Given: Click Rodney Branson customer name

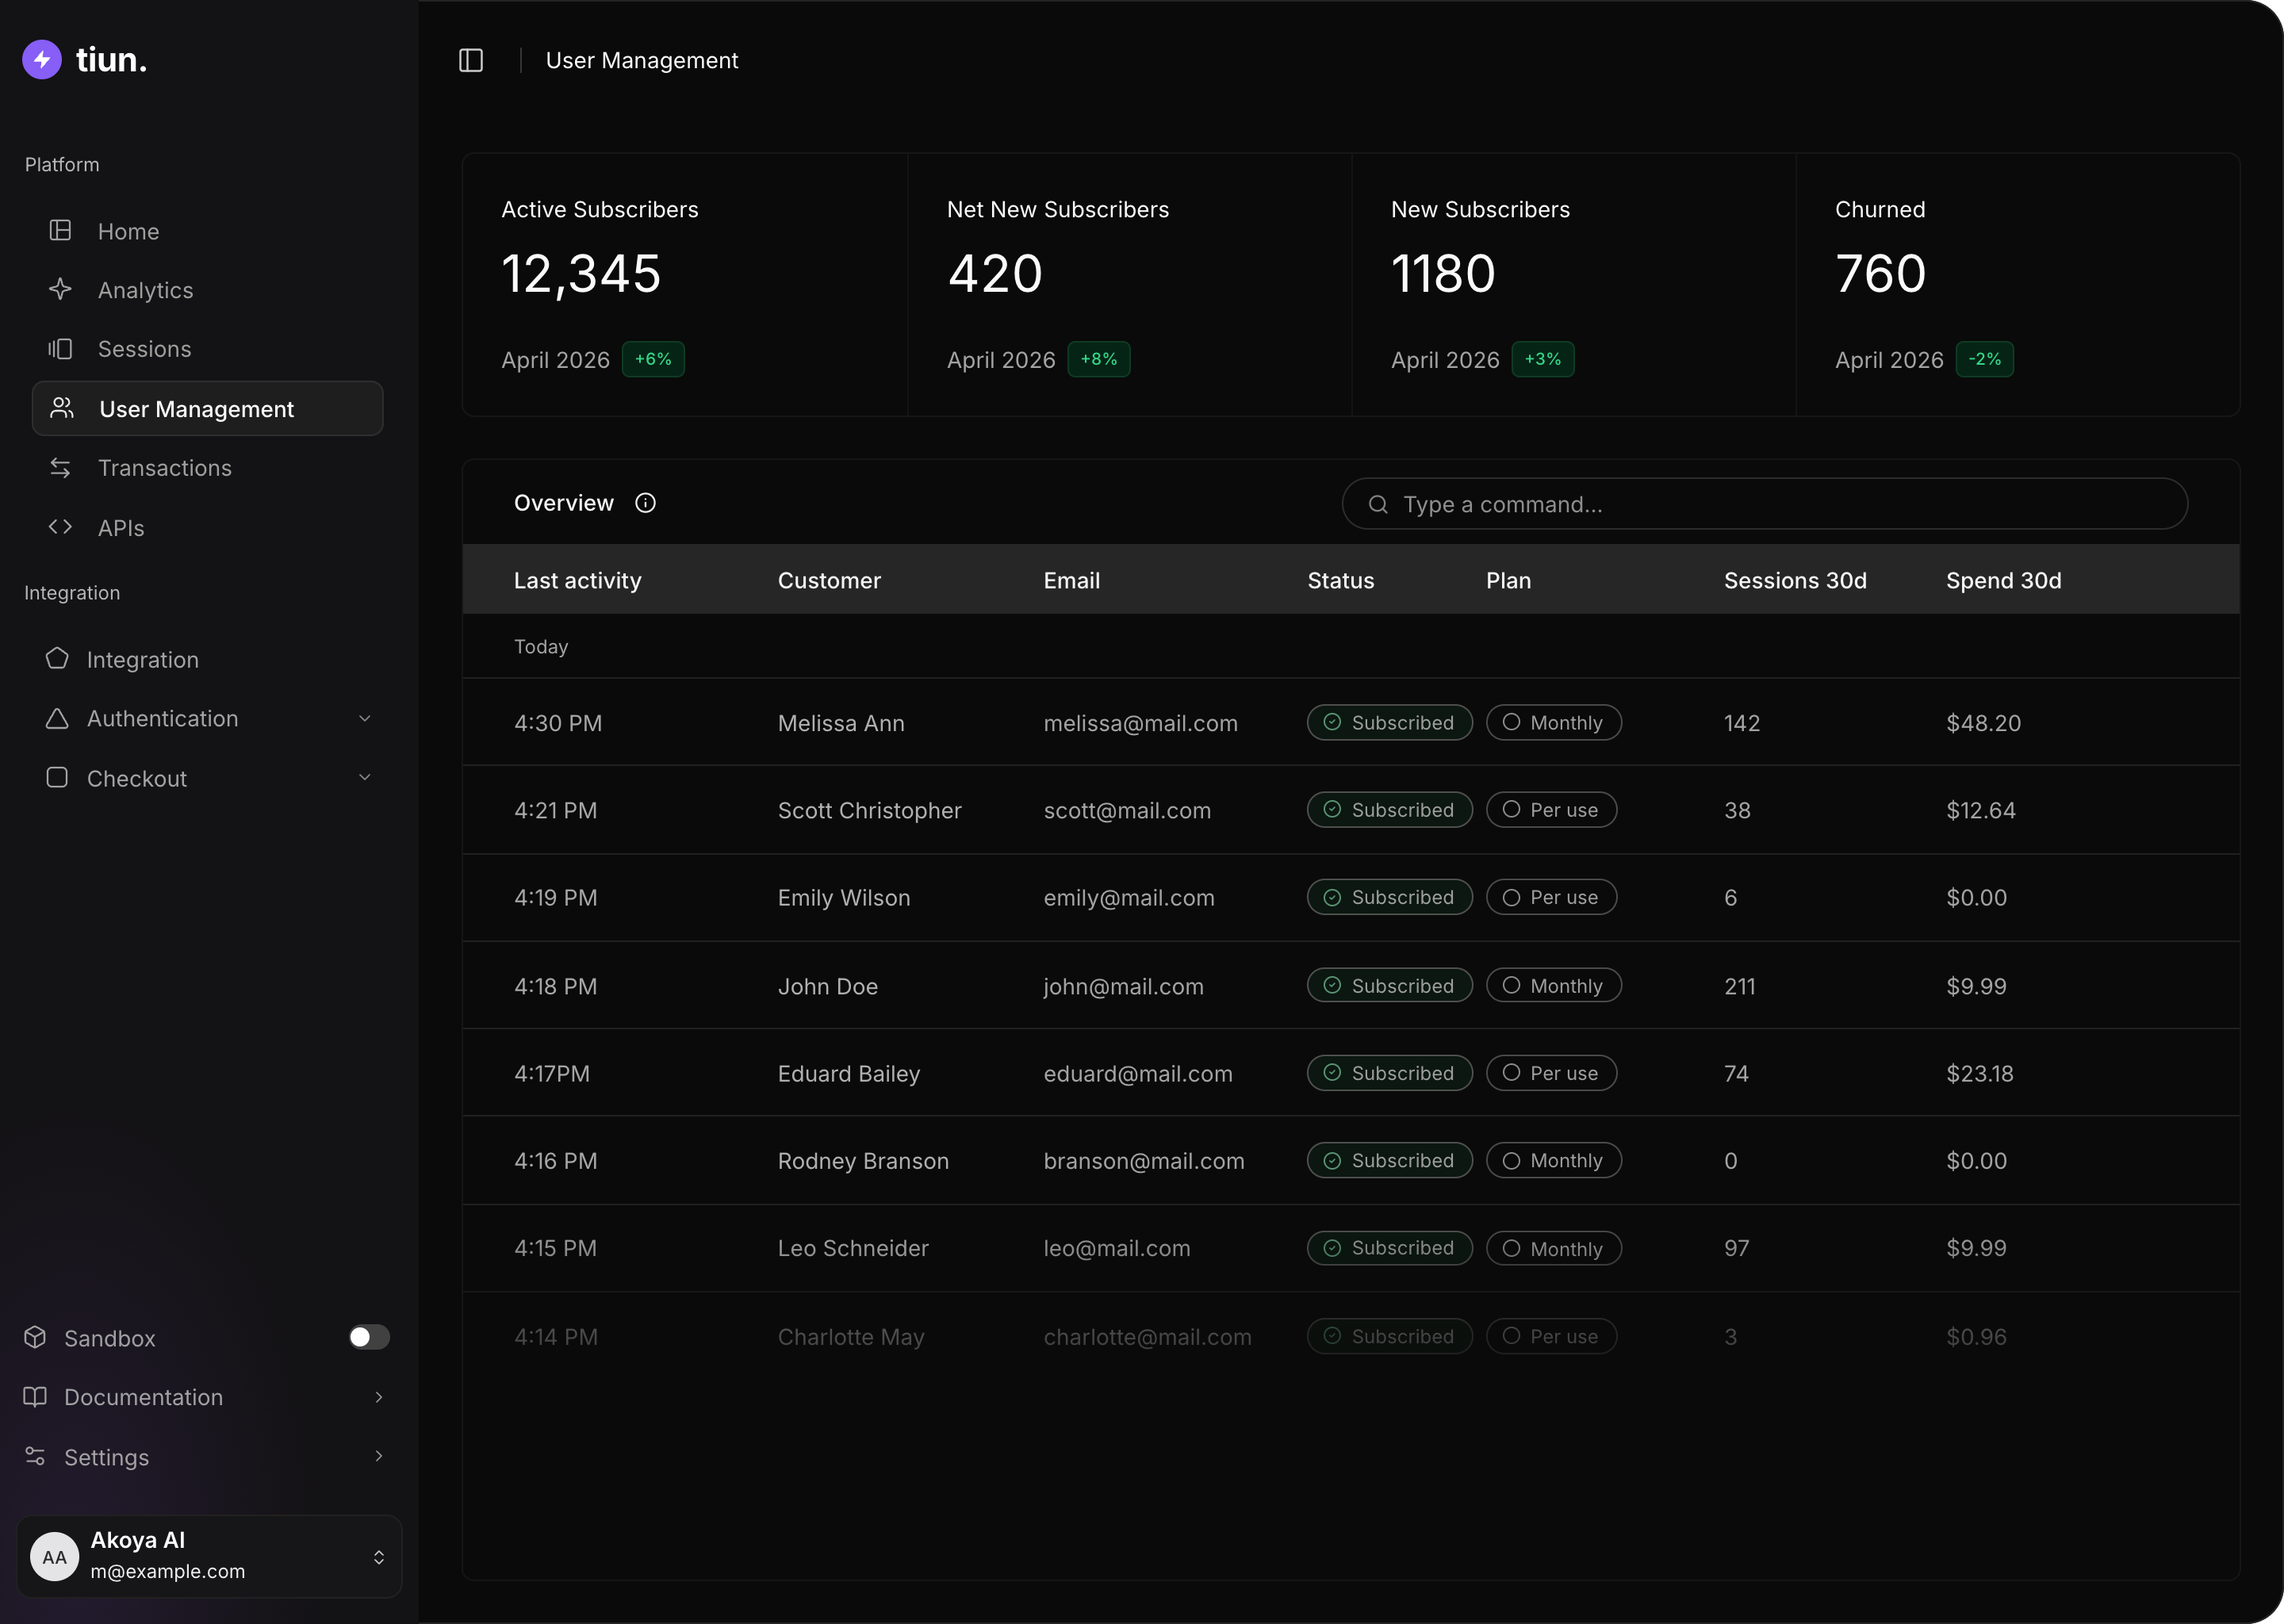Looking at the screenshot, I should click(x=863, y=1161).
